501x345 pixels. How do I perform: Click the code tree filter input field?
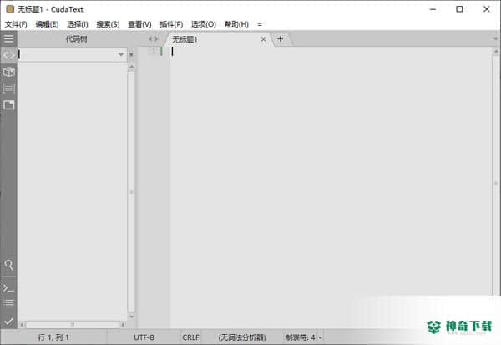(67, 54)
